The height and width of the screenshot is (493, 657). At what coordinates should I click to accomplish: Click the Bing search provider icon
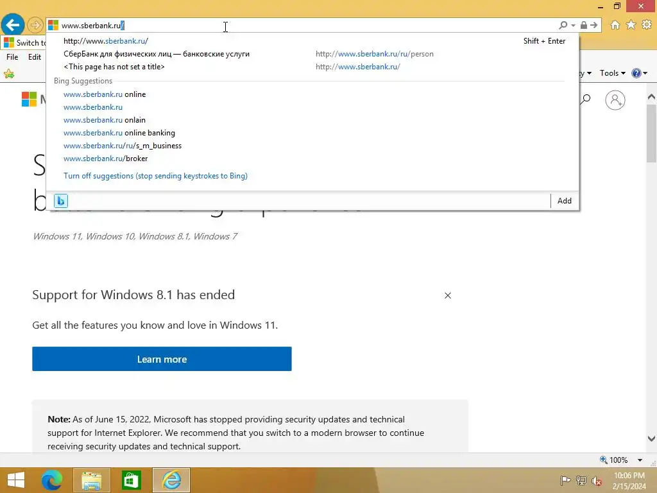[61, 201]
